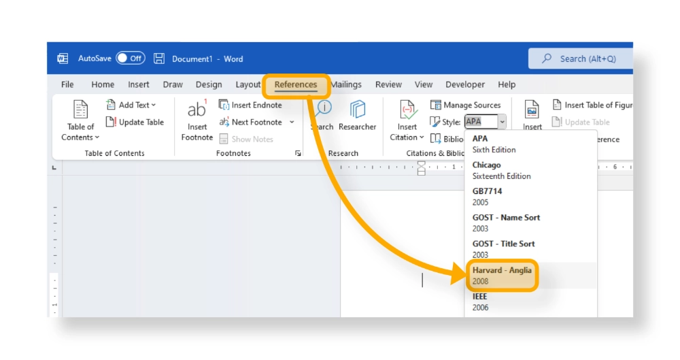Toggle the AutoSave switch
The image size is (680, 360).
point(130,59)
